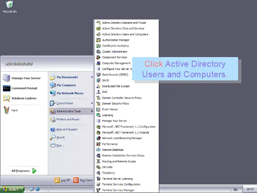Click the taskbar clock showing 10:47
Image resolution: width=257 pixels, height=193 pixels.
point(250,189)
